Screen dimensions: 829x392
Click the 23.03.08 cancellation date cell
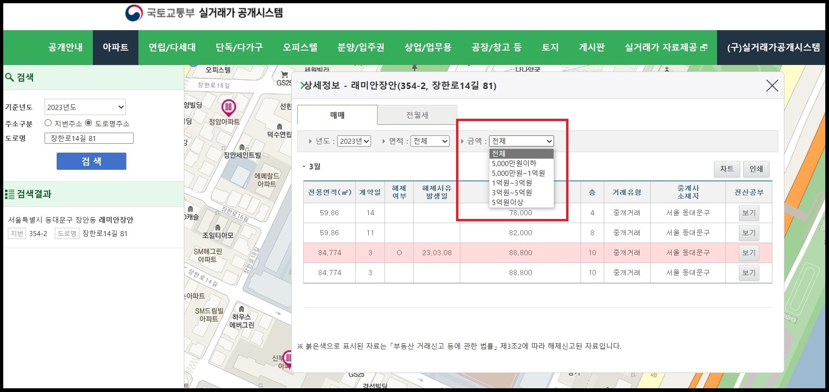pos(437,253)
